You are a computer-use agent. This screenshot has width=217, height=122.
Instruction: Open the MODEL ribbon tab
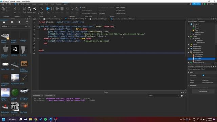click(34, 4)
